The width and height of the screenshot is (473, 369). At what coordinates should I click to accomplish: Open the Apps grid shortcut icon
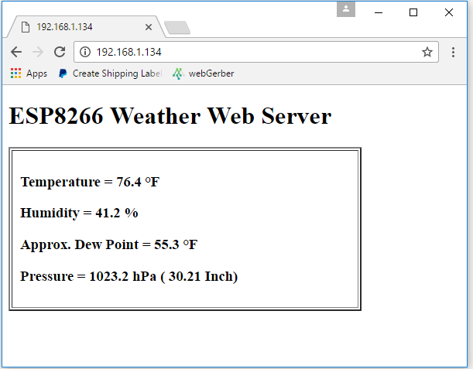15,73
